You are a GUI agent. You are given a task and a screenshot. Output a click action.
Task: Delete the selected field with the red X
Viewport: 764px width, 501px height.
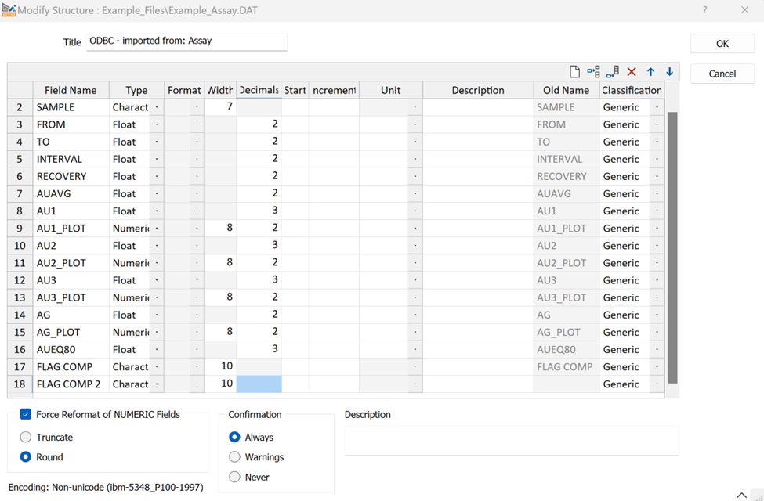[x=632, y=71]
